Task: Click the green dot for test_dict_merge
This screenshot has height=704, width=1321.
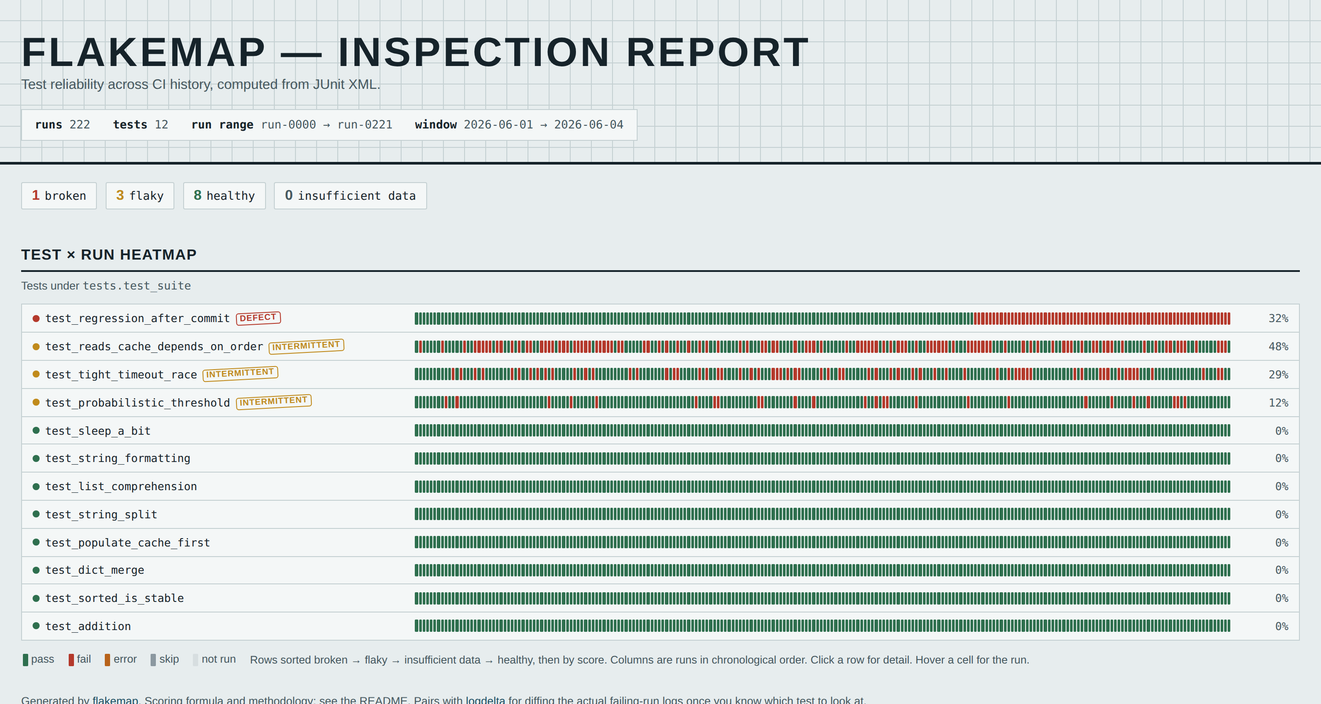Action: point(36,570)
